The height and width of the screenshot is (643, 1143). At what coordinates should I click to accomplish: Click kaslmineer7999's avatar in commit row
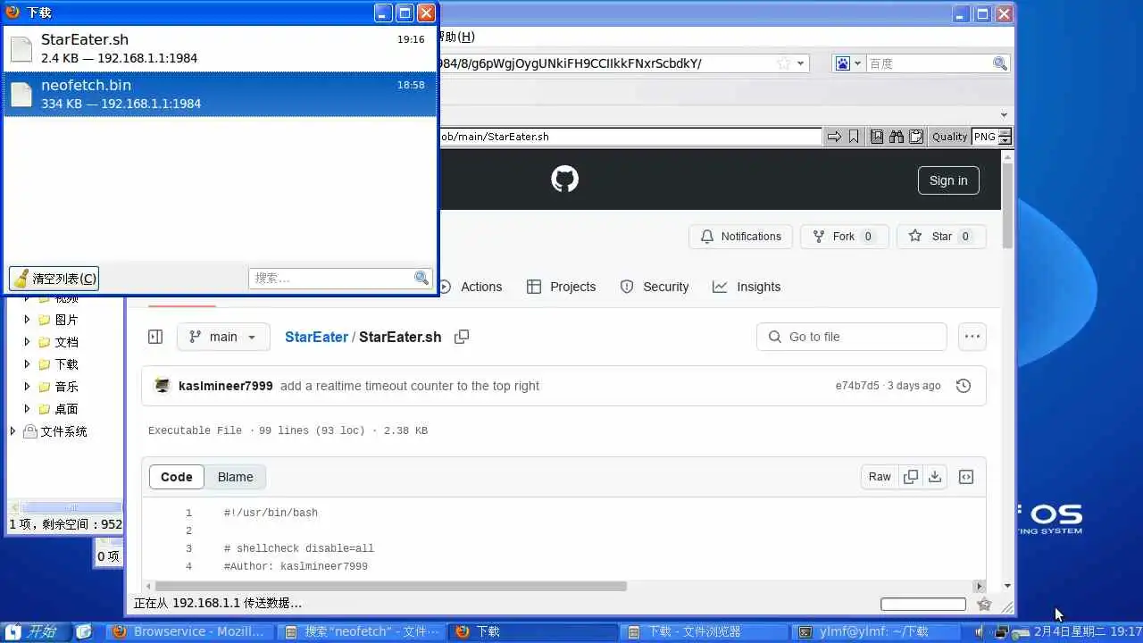point(163,386)
